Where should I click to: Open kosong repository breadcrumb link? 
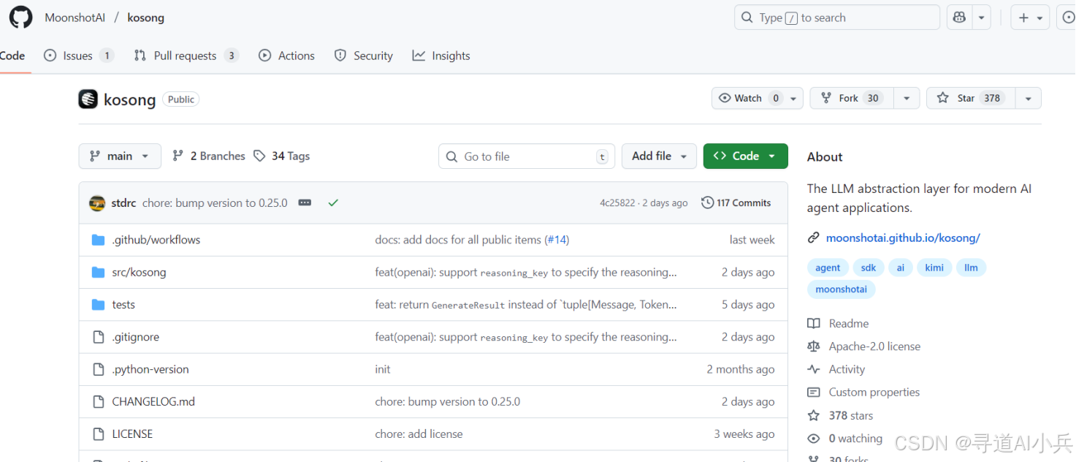click(145, 18)
